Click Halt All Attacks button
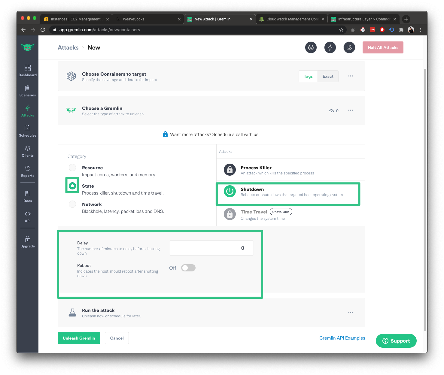Image resolution: width=444 pixels, height=375 pixels. click(383, 47)
